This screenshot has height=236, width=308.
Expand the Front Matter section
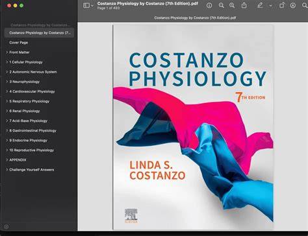(7, 53)
